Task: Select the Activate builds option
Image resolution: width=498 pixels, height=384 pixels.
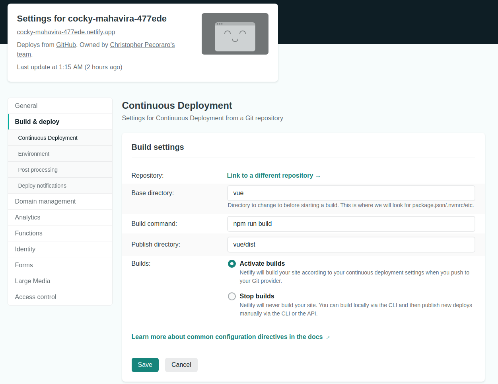Action: coord(231,263)
